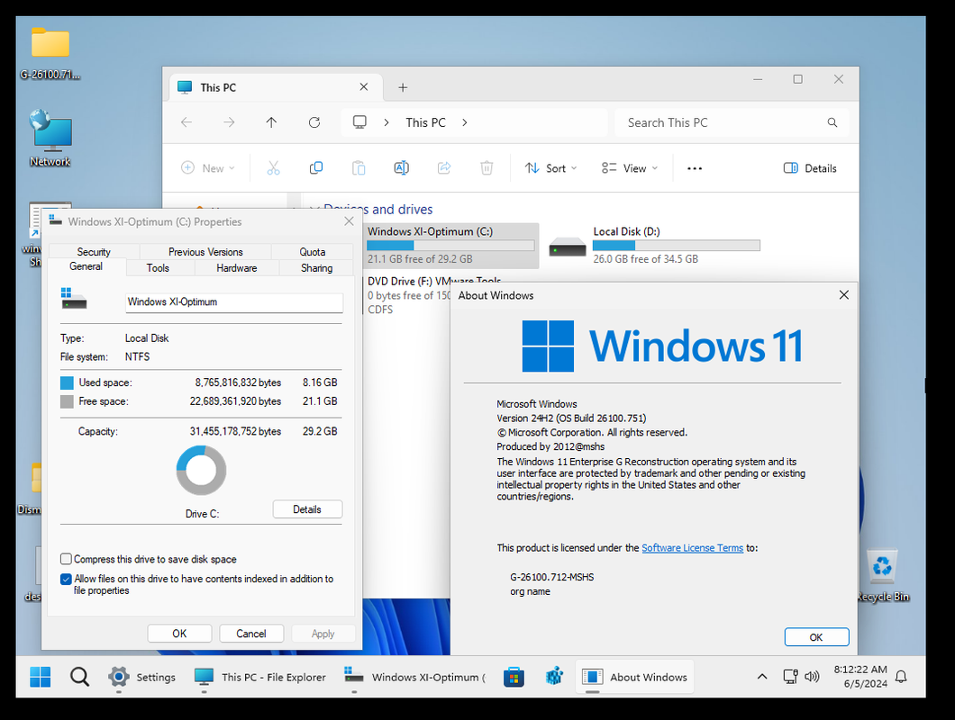
Task: Click the monitor icon in the address bar
Action: [x=360, y=122]
